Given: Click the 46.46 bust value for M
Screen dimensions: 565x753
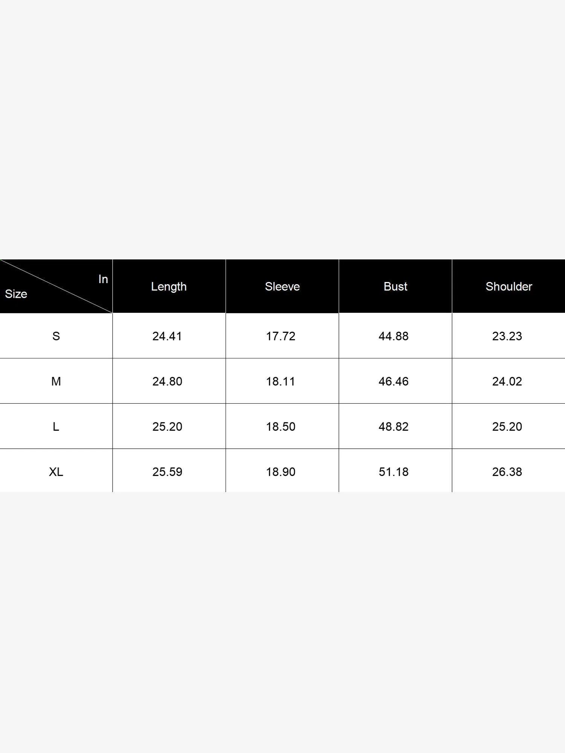Looking at the screenshot, I should coord(393,381).
